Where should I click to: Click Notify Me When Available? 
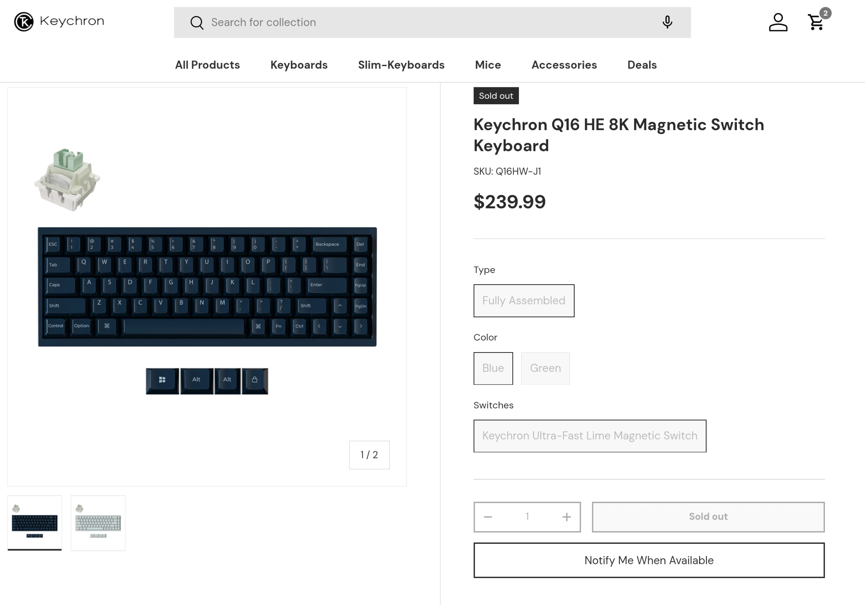coord(649,560)
